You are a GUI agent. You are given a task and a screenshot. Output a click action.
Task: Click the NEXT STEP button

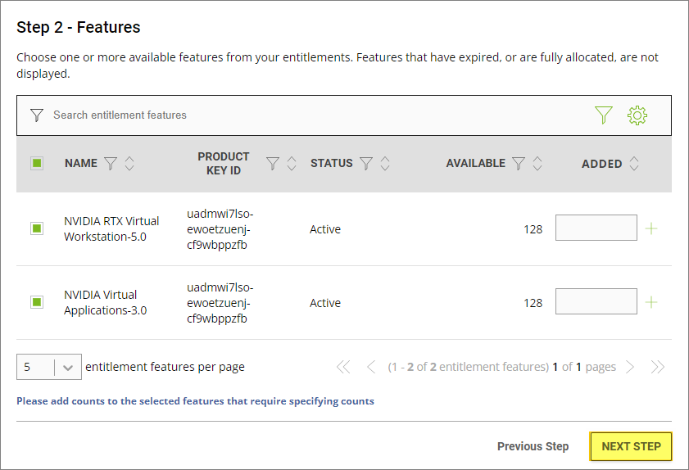pyautogui.click(x=631, y=446)
